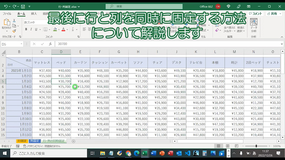Image resolution: width=285 pixels, height=160 pixels.
Task: Switch to 行固定 sheet tab
Action: [x=22, y=141]
